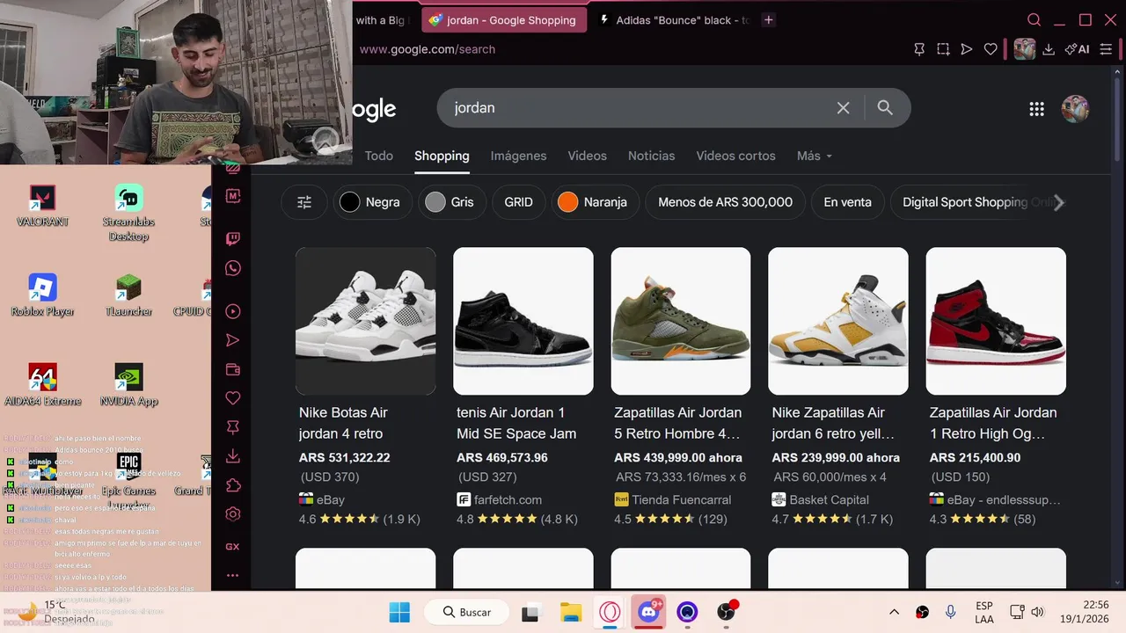The width and height of the screenshot is (1126, 633).
Task: Click the red and black Jordan 1 thumbnail
Action: (996, 321)
